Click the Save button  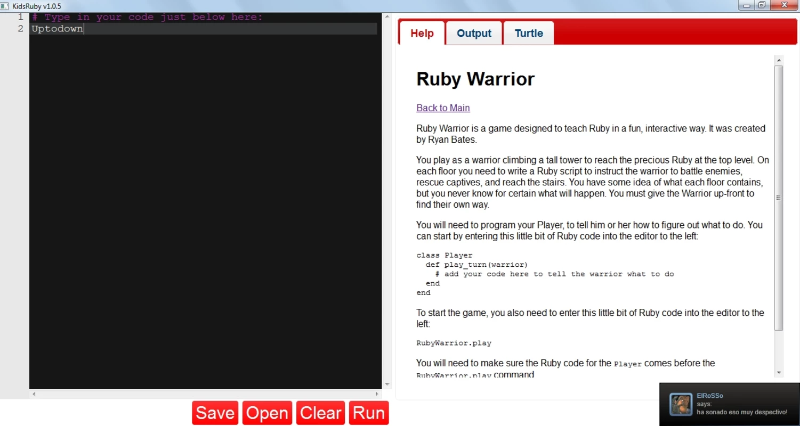pyautogui.click(x=215, y=413)
